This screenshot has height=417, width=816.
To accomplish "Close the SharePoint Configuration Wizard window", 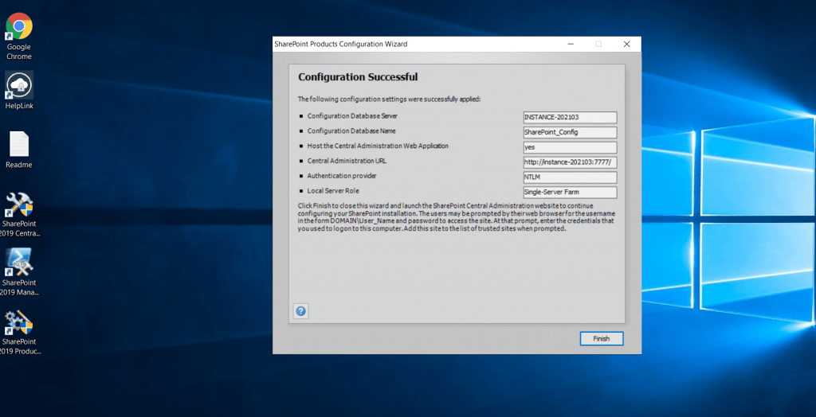I will [x=627, y=45].
